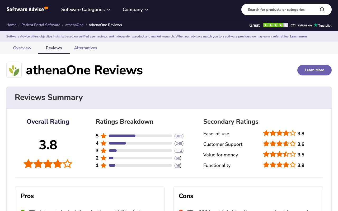This screenshot has height=211, width=338.
Task: Click the 3-star rating progress bar
Action: pyautogui.click(x=140, y=151)
